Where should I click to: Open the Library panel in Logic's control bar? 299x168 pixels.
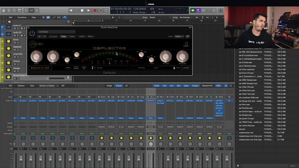4,10
